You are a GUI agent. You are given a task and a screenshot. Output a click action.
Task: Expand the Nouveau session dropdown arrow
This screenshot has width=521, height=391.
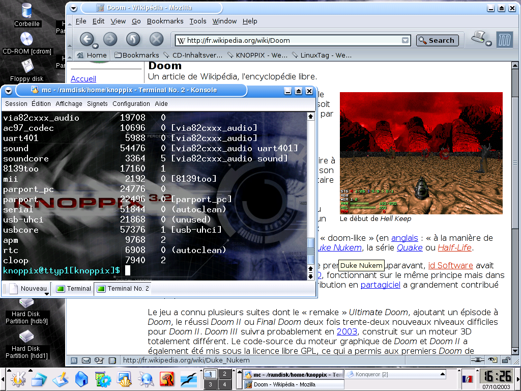tap(46, 294)
